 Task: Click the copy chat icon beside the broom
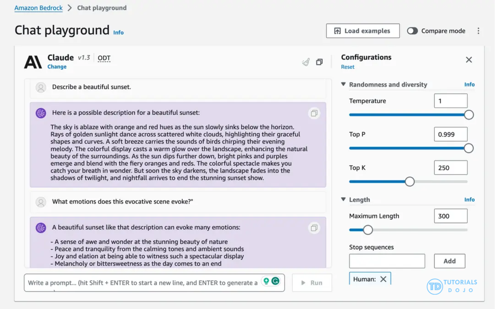coord(319,62)
